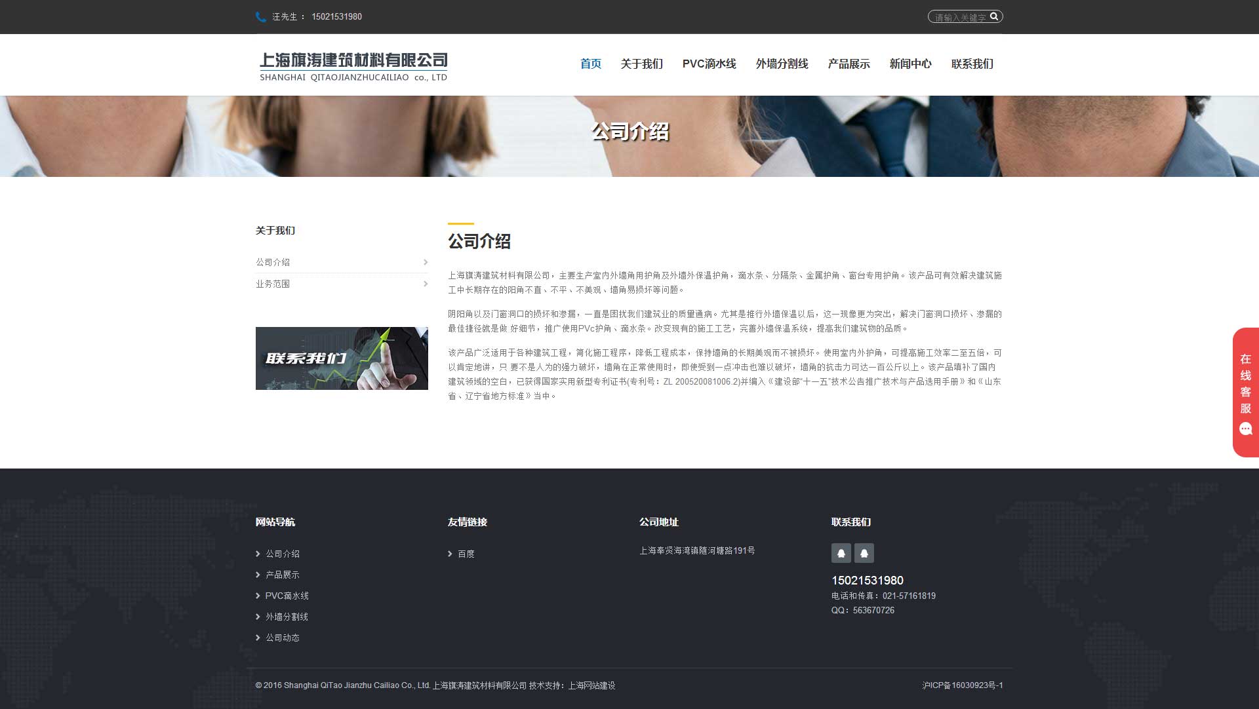Click the search magnifier icon
This screenshot has width=1259, height=709.
pos(994,16)
